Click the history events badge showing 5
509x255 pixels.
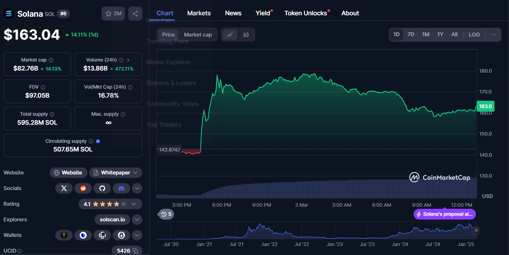pos(166,214)
